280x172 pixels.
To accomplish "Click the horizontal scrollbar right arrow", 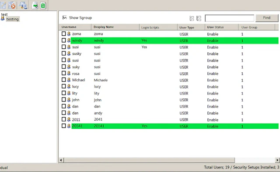I will pos(277,160).
